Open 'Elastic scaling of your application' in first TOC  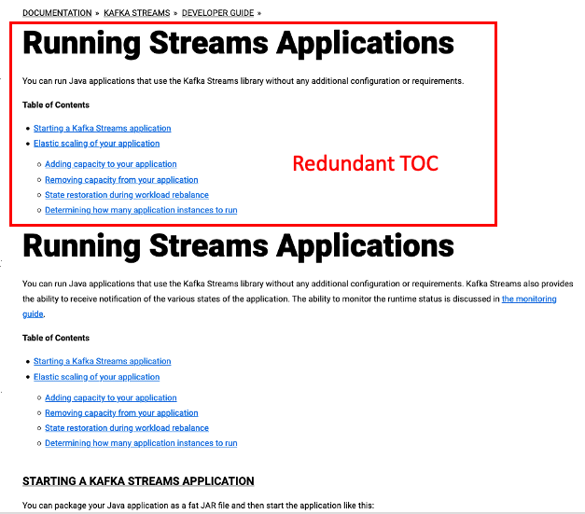97,144
